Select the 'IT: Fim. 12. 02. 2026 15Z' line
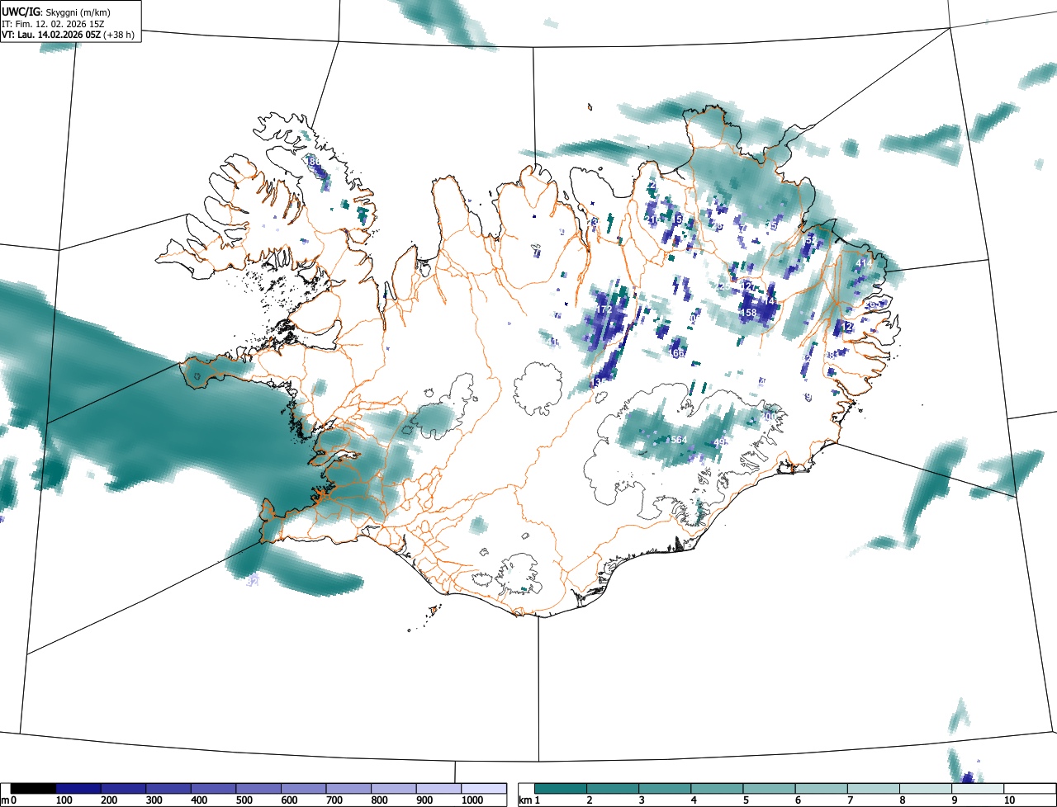1057x807 pixels. coord(53,23)
